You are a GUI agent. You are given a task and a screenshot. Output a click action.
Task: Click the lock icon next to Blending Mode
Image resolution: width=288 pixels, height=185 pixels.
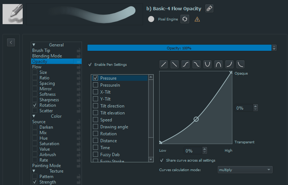pyautogui.click(x=79, y=56)
